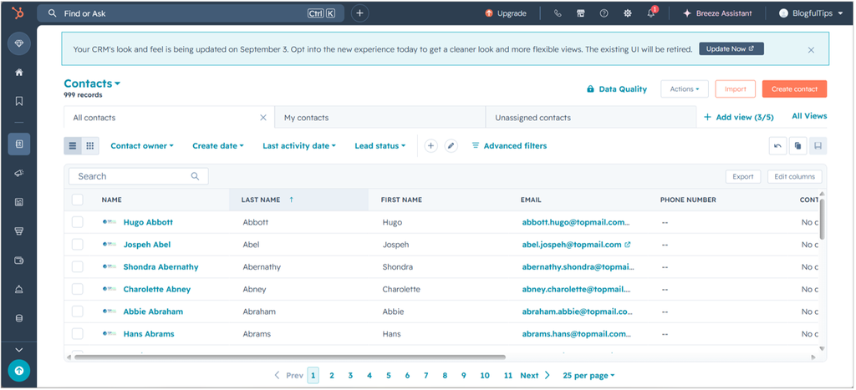Check the Charolette Abney row checkbox

[x=78, y=289]
